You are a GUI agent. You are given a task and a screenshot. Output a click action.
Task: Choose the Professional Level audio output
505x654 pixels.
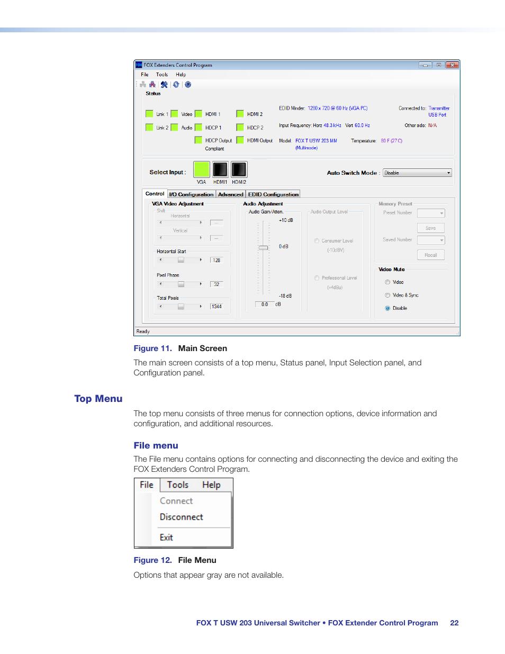[317, 278]
